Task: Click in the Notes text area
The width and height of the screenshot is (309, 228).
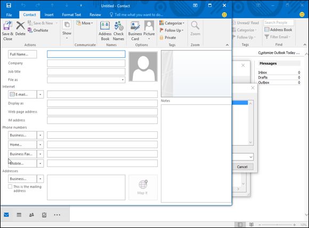Action: point(196,153)
